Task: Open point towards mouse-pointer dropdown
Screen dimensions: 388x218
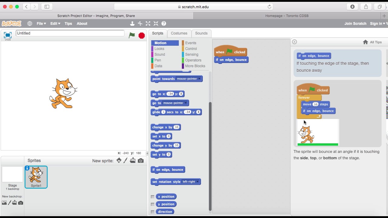Action: pos(189,79)
